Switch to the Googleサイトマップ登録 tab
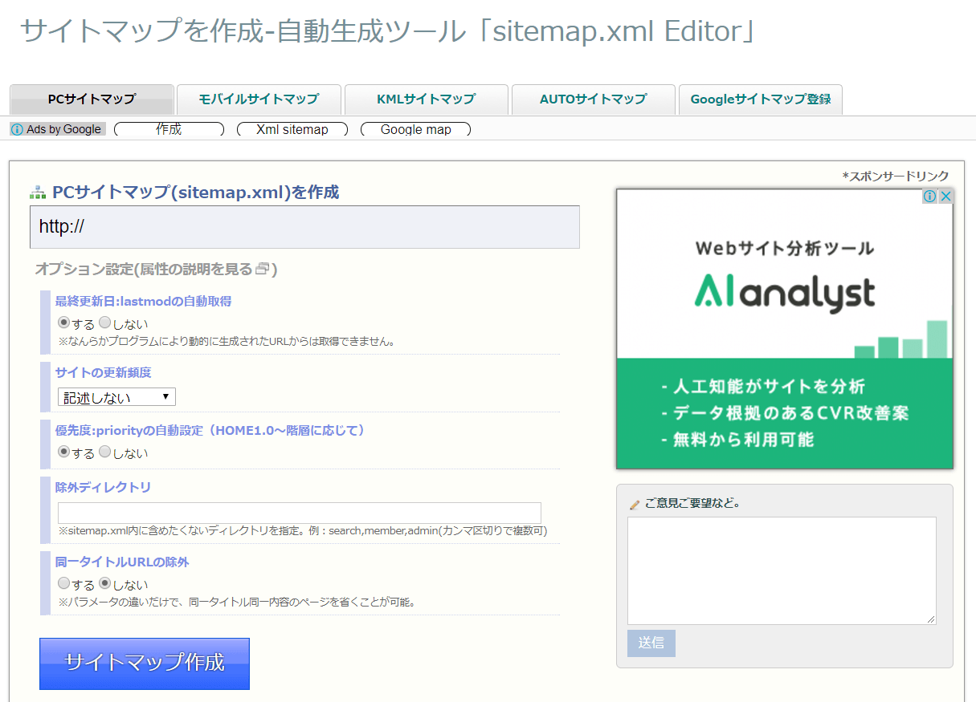976x702 pixels. pos(760,99)
